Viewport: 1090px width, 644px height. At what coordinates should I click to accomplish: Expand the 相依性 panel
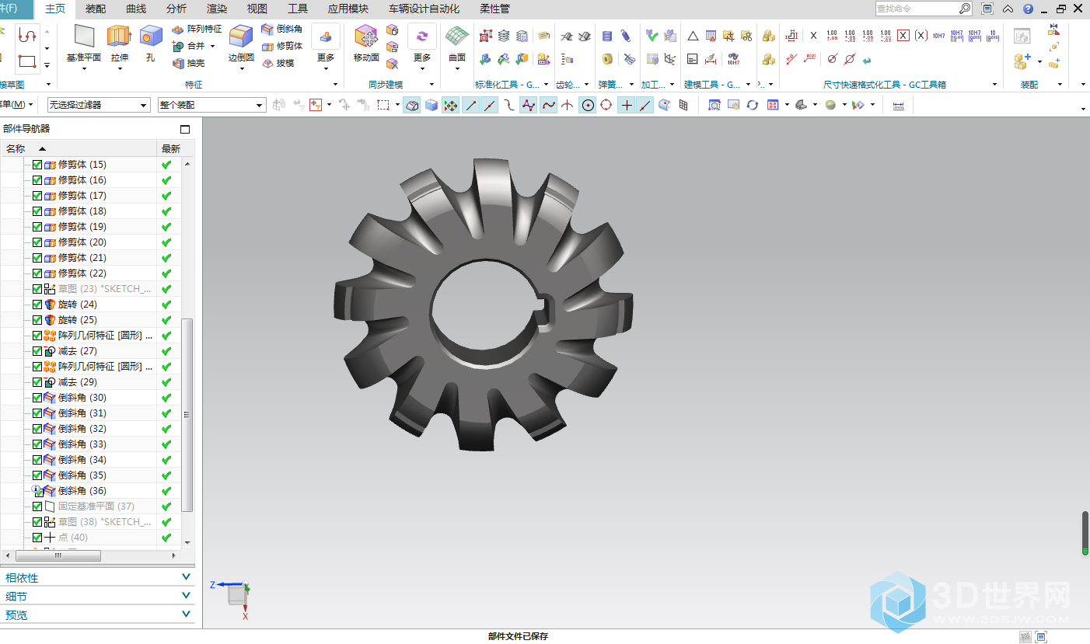click(97, 577)
